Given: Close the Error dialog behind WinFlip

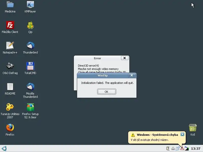Looking at the screenshot, I should click(x=125, y=58).
